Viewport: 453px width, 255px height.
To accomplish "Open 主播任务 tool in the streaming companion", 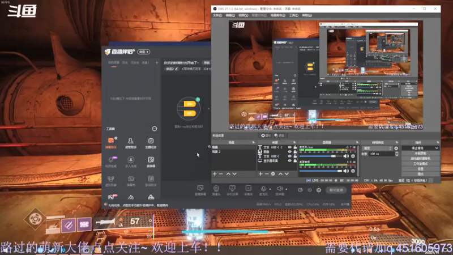I will [x=151, y=143].
